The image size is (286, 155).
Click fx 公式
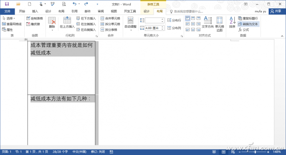(244, 30)
